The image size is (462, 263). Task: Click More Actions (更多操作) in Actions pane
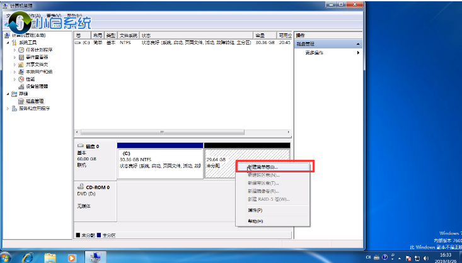click(x=315, y=53)
